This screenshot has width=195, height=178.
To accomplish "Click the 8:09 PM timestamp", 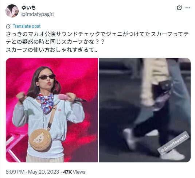I will [15, 172].
